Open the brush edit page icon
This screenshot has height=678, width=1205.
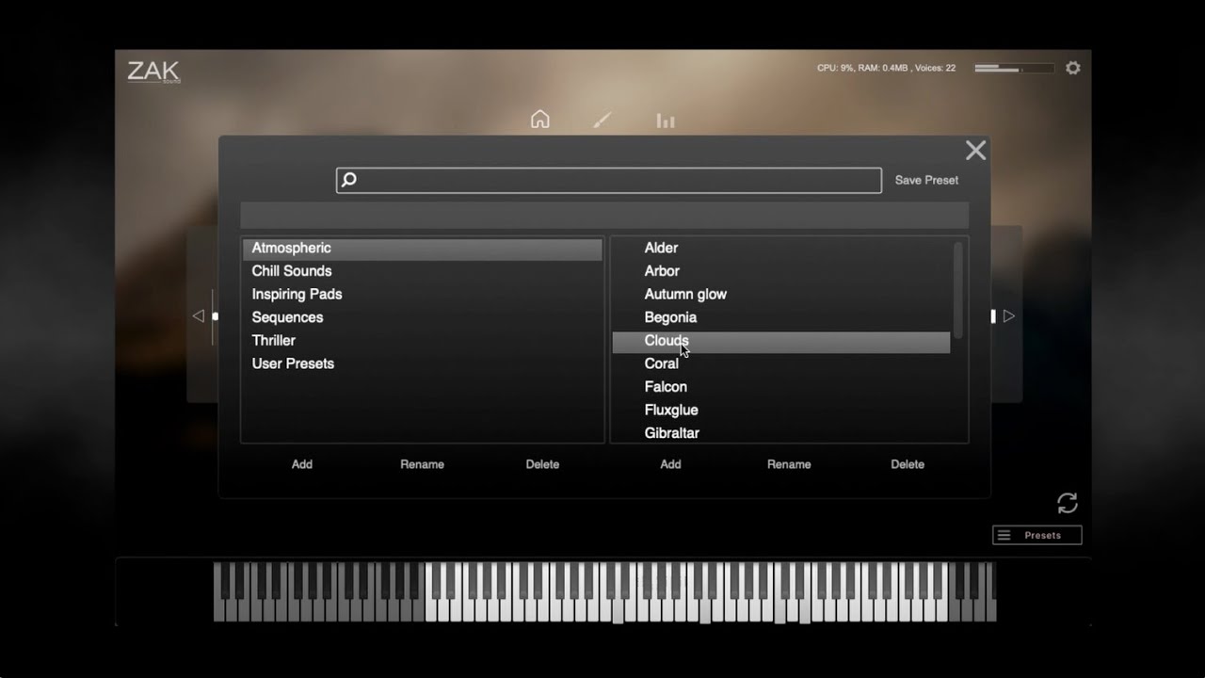pos(602,120)
